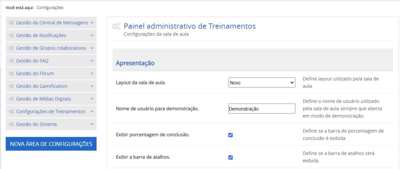This screenshot has height=169, width=400.
Task: Expand Gestão de Mídias Digitais chevron arrow
Action: coord(92,99)
